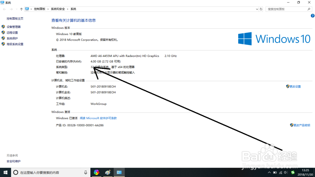The width and height of the screenshot is (315, 177).
Task: Click the search magnifier icon
Action: (309, 9)
